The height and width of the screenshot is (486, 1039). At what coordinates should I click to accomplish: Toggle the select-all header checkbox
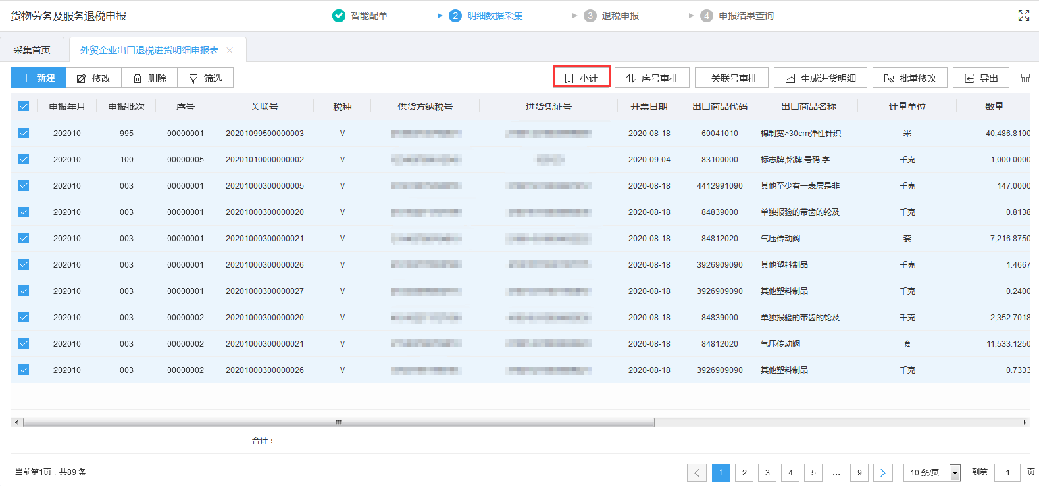click(24, 106)
